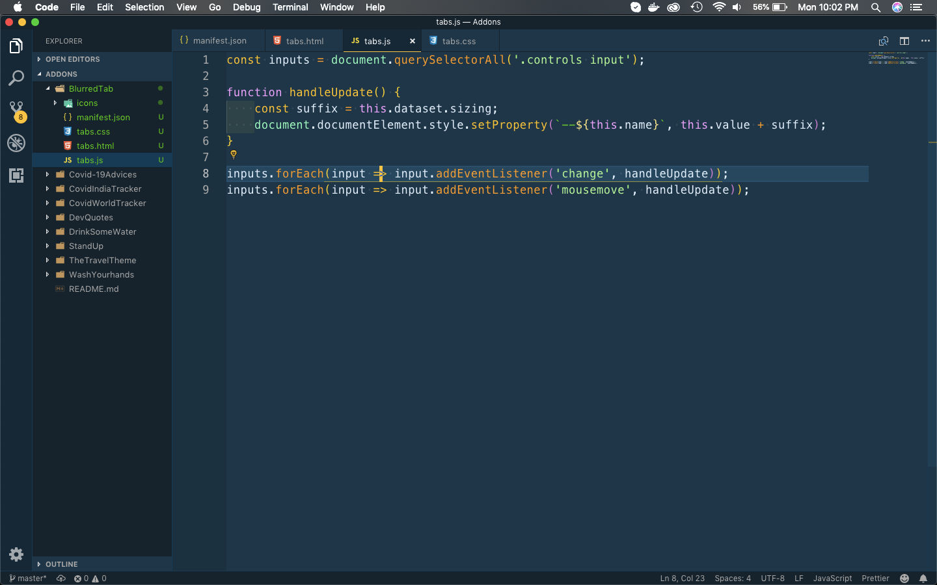Screen dimensions: 937x585
Task: Expand the StandUp folder
Action: (102, 246)
